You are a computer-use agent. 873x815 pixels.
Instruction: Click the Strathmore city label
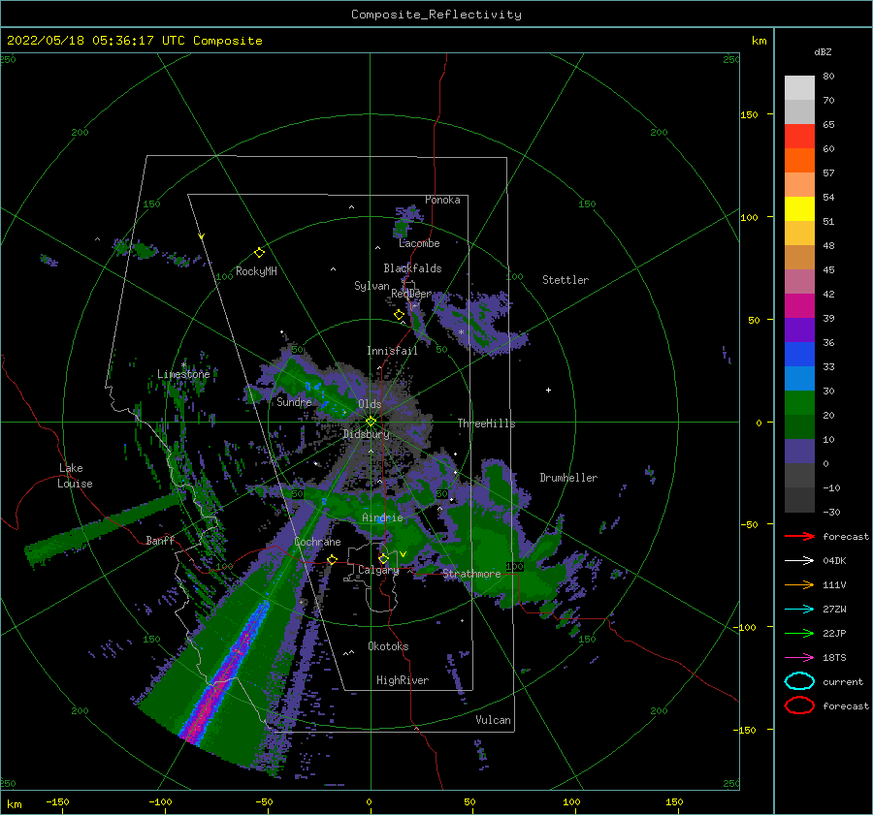[x=471, y=573]
